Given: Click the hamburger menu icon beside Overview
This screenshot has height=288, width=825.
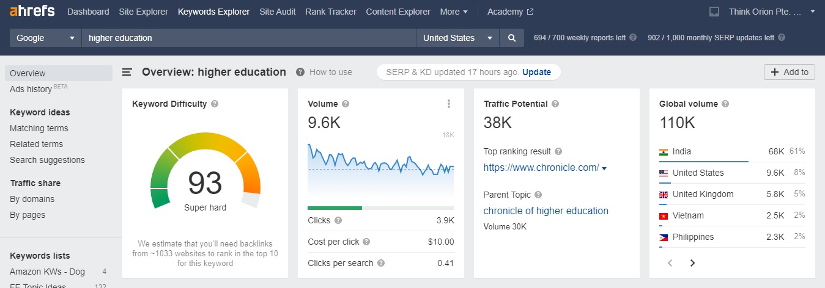Looking at the screenshot, I should click(127, 72).
